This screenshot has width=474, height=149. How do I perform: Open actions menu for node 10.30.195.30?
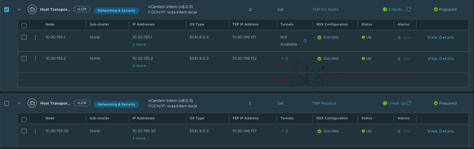35,131
